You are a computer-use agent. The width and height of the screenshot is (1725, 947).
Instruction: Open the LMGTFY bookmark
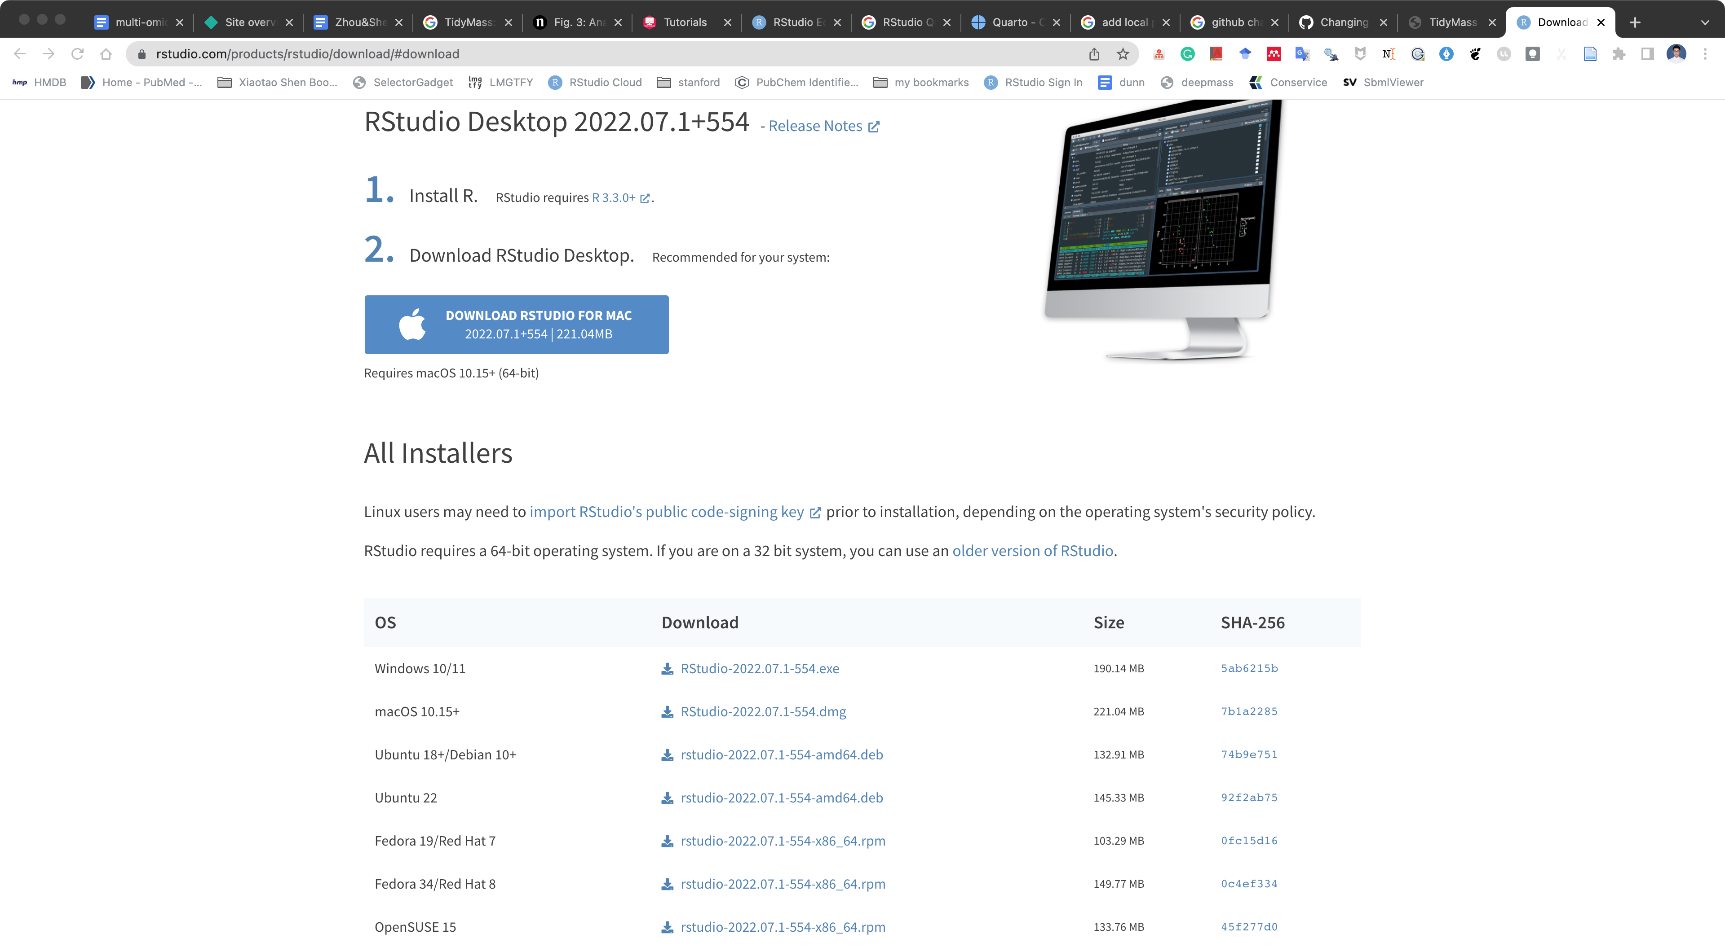pos(501,82)
